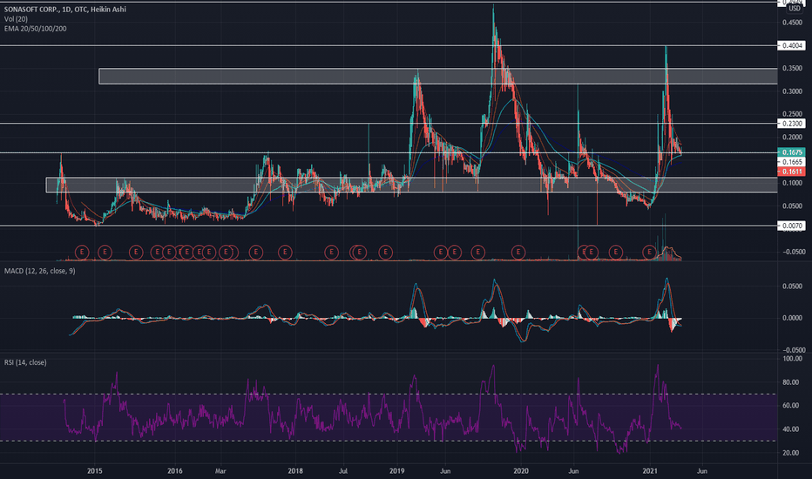812x479 pixels.
Task: Click the 0.4004 price line label
Action: pos(792,45)
